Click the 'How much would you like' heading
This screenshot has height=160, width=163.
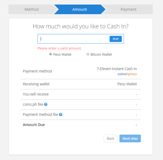(x=81, y=26)
